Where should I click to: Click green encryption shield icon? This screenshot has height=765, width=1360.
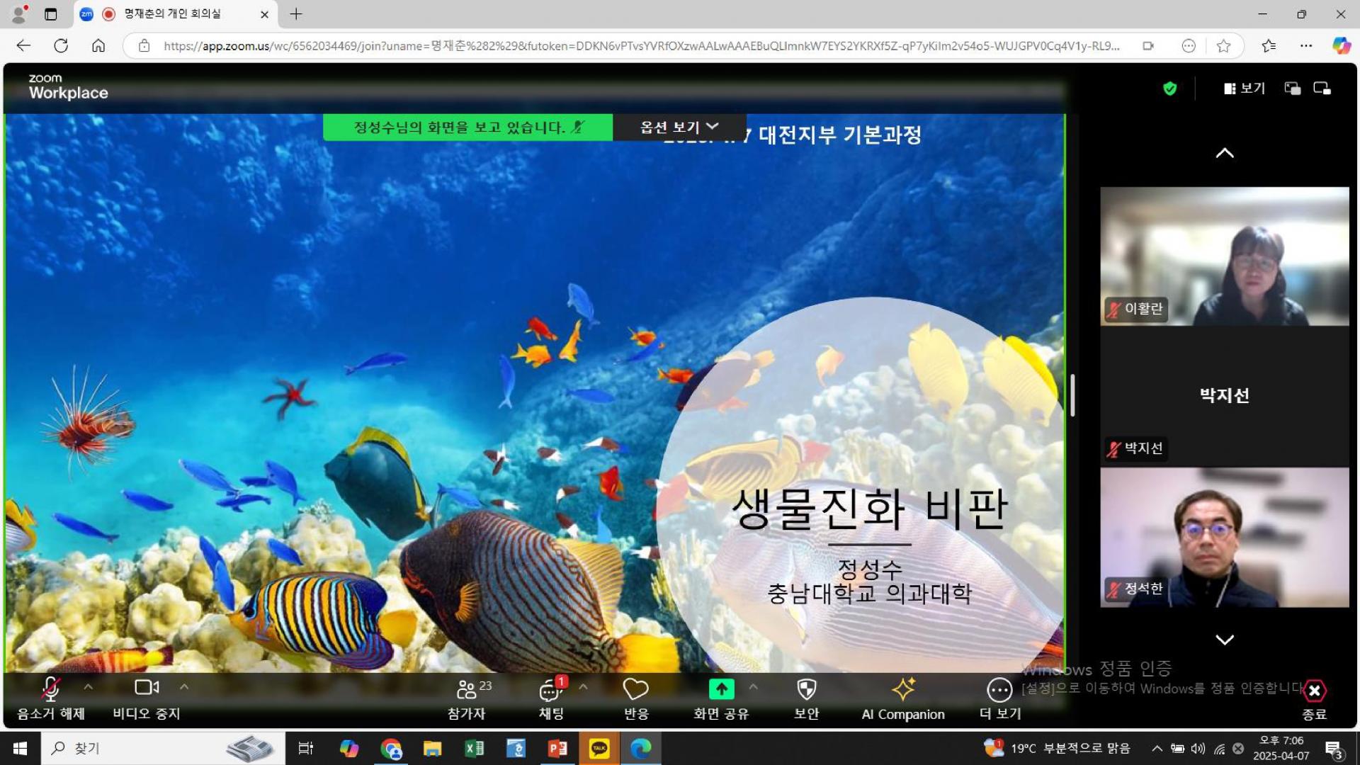(1169, 89)
